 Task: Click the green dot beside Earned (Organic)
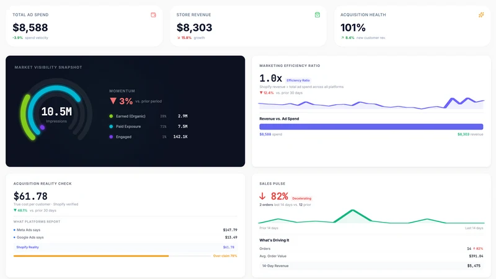pyautogui.click(x=111, y=116)
